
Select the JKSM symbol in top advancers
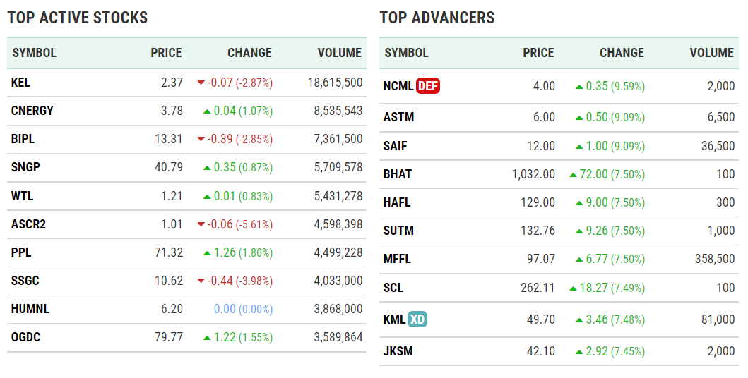click(x=398, y=351)
